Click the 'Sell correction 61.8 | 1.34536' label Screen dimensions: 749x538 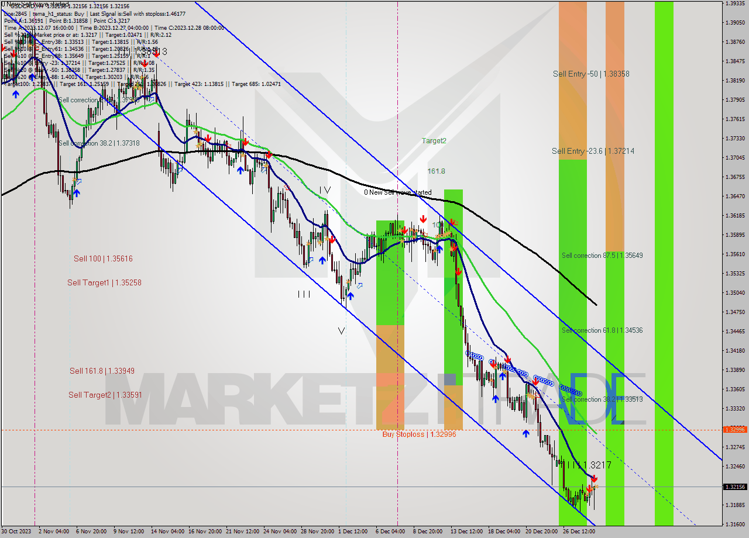click(602, 330)
